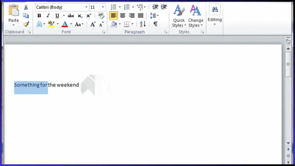The image size is (295, 166).
Task: Toggle Align Text Left button
Action: [x=114, y=16]
